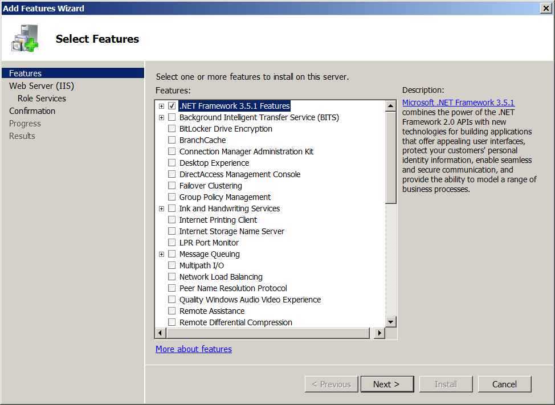Click the Add Features wizard server icon

[x=25, y=39]
